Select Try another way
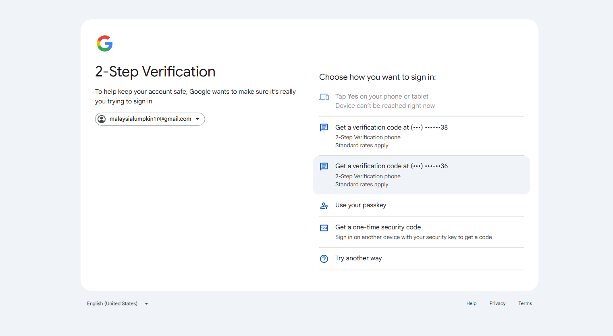 click(x=422, y=259)
